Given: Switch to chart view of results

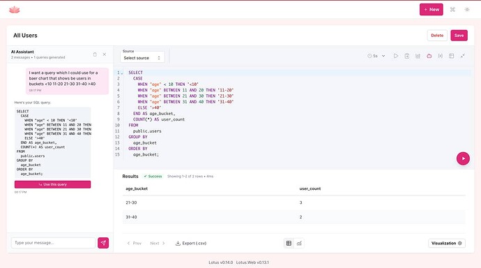Looking at the screenshot, I should 299,243.
